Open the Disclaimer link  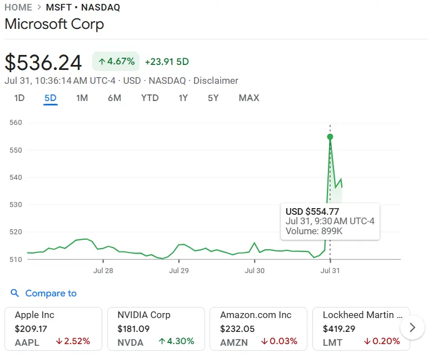[x=216, y=80]
